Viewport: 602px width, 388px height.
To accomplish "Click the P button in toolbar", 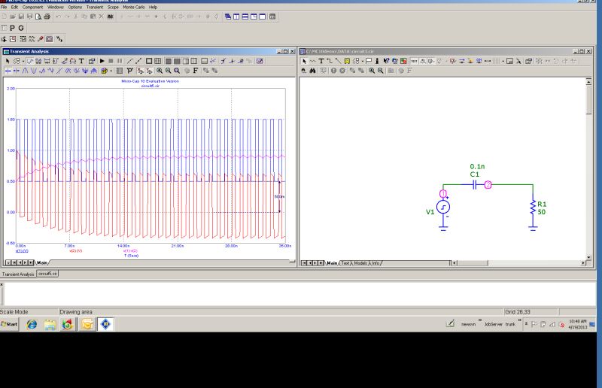I will point(12,28).
